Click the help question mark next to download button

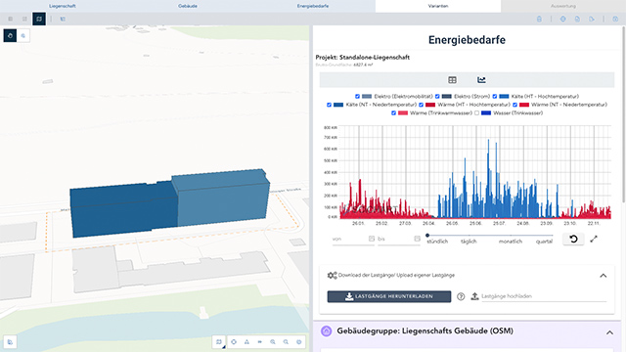(x=461, y=296)
